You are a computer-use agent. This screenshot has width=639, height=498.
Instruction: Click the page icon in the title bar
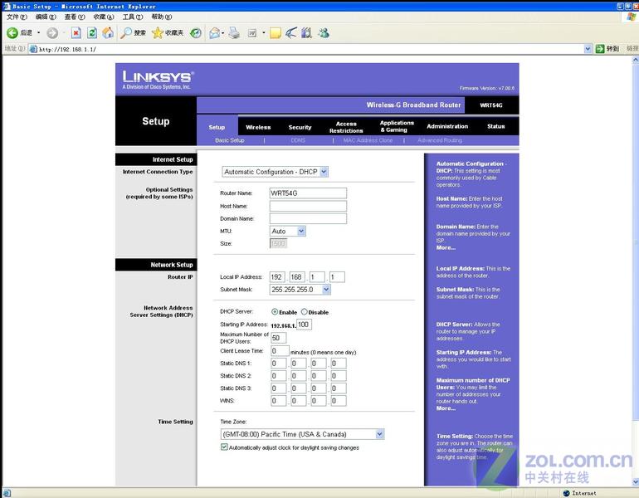click(6, 6)
